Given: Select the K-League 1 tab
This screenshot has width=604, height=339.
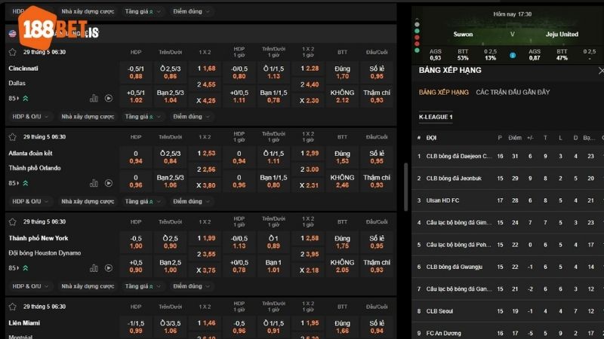Looking at the screenshot, I should [x=436, y=117].
